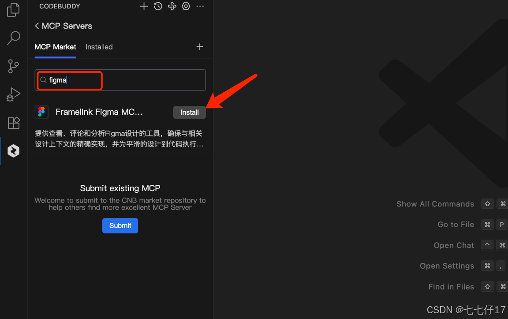Click Open Chat shortcut hint
Viewport: 508px width, 319px height.
click(454, 245)
